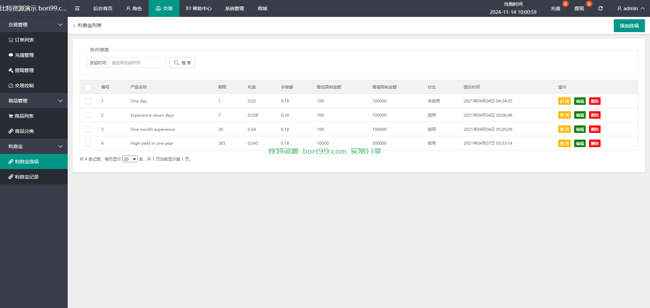Click the 比特资源演示 site title
This screenshot has height=308, width=650.
pyautogui.click(x=34, y=8)
